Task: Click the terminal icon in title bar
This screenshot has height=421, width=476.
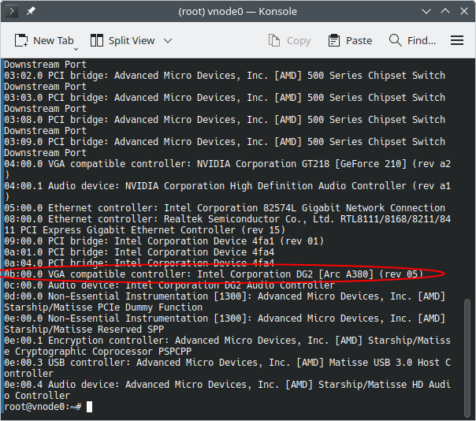Action: pyautogui.click(x=12, y=11)
